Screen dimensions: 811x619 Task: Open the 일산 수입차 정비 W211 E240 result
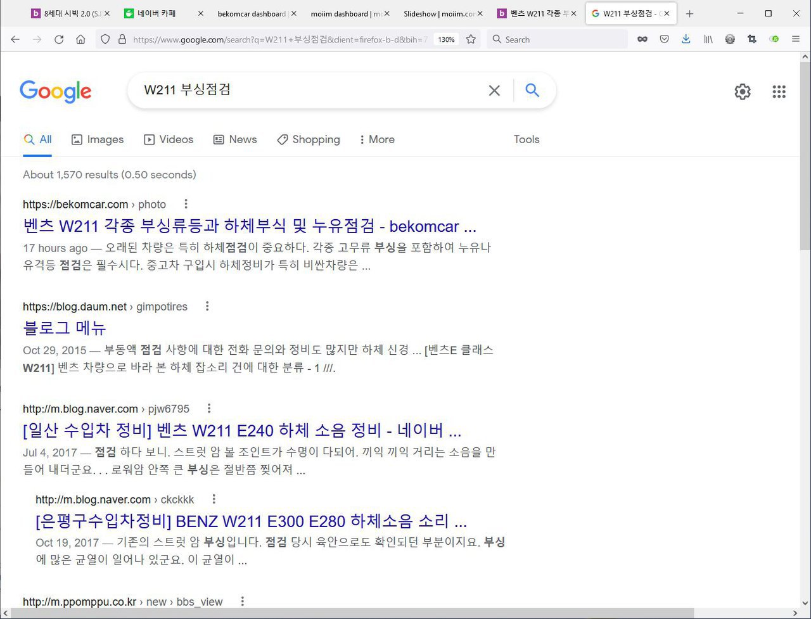pos(242,431)
